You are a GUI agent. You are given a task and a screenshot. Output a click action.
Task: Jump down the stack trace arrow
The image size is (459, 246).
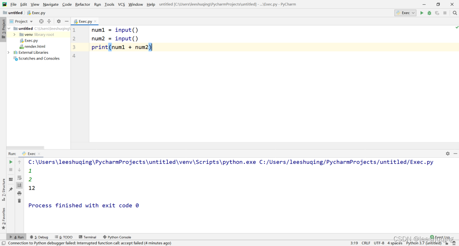point(19,170)
